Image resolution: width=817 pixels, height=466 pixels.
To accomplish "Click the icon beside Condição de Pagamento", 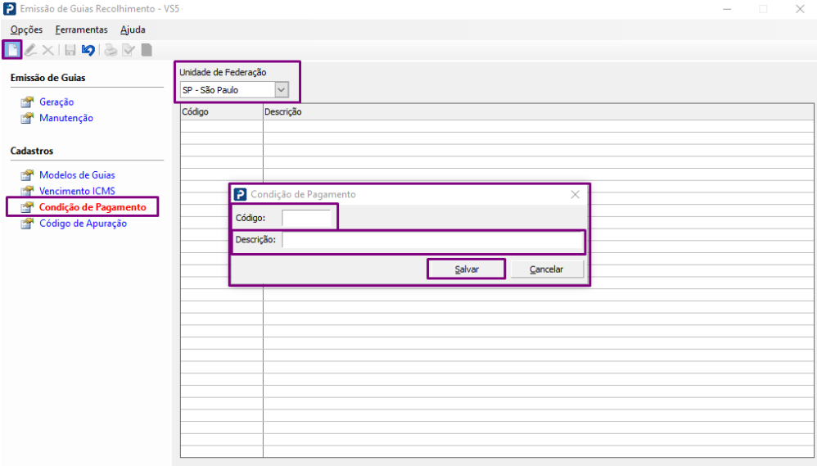I will coord(27,207).
